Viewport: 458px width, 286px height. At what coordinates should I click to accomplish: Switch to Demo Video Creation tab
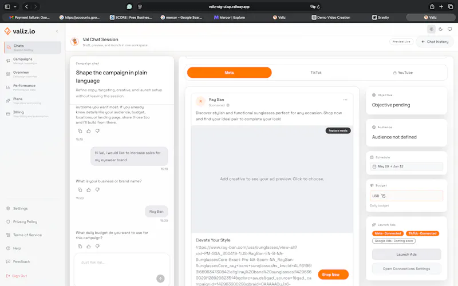coord(331,18)
